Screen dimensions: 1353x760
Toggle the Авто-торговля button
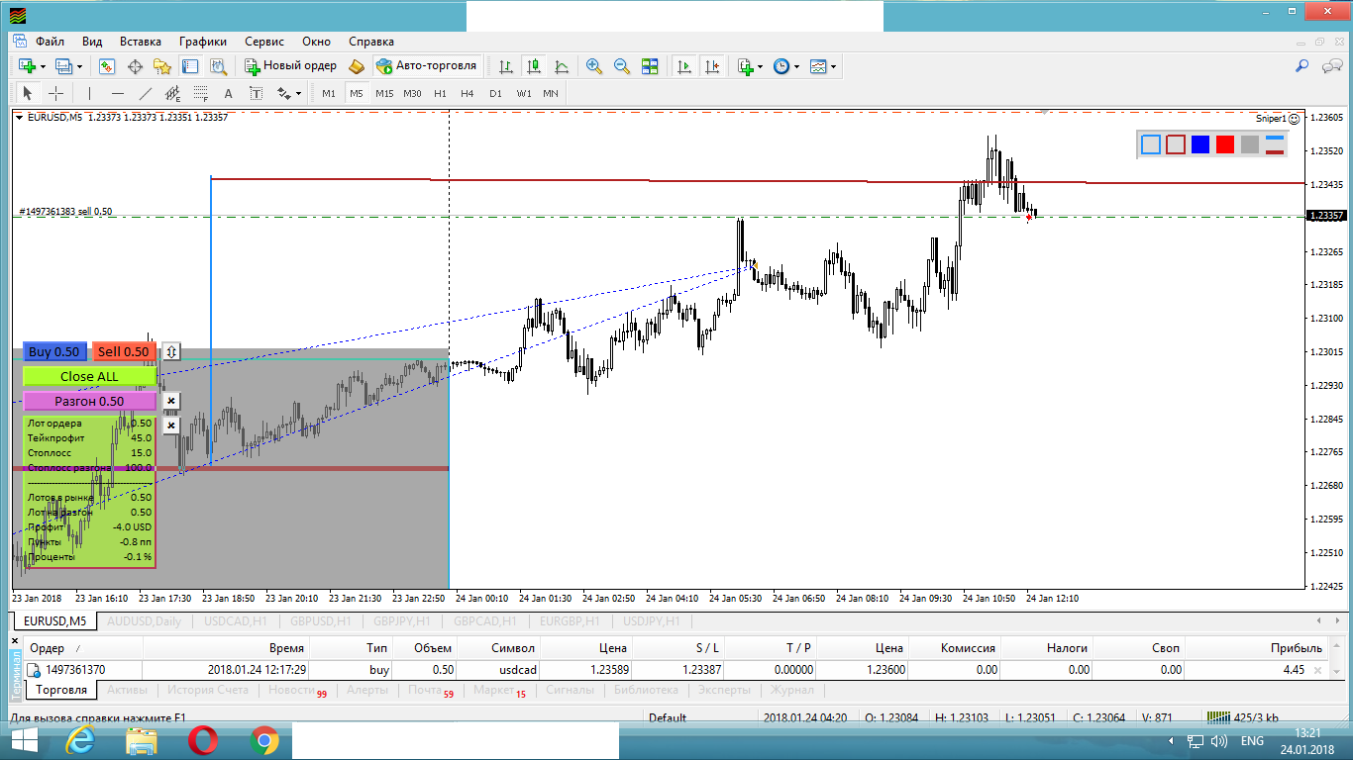click(x=426, y=66)
